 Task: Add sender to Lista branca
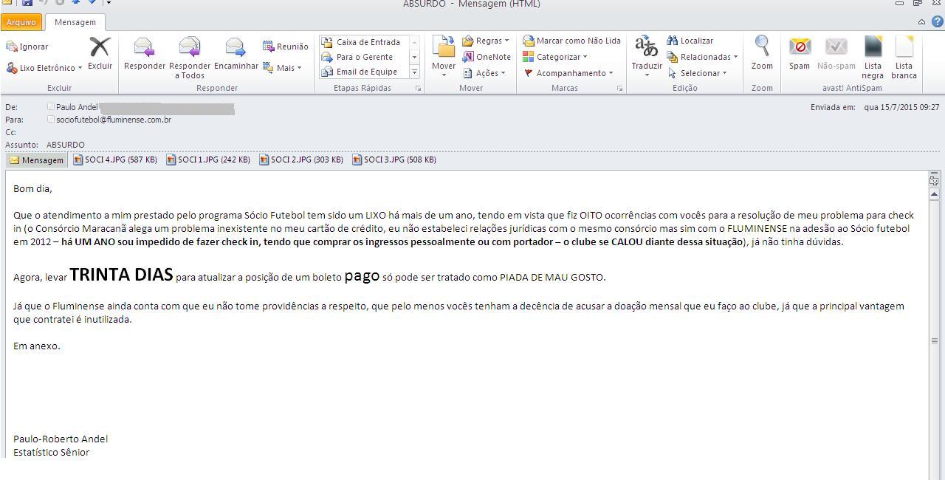pyautogui.click(x=904, y=58)
